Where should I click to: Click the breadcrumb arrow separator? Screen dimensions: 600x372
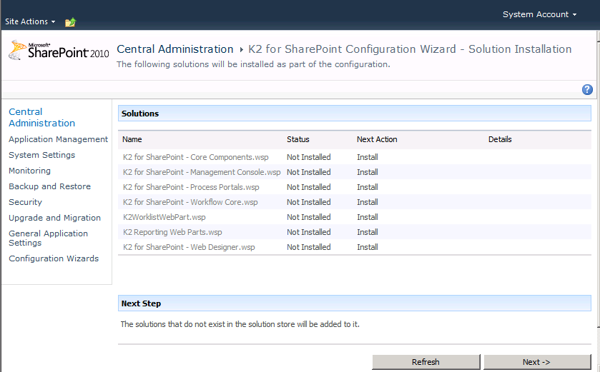pos(242,50)
